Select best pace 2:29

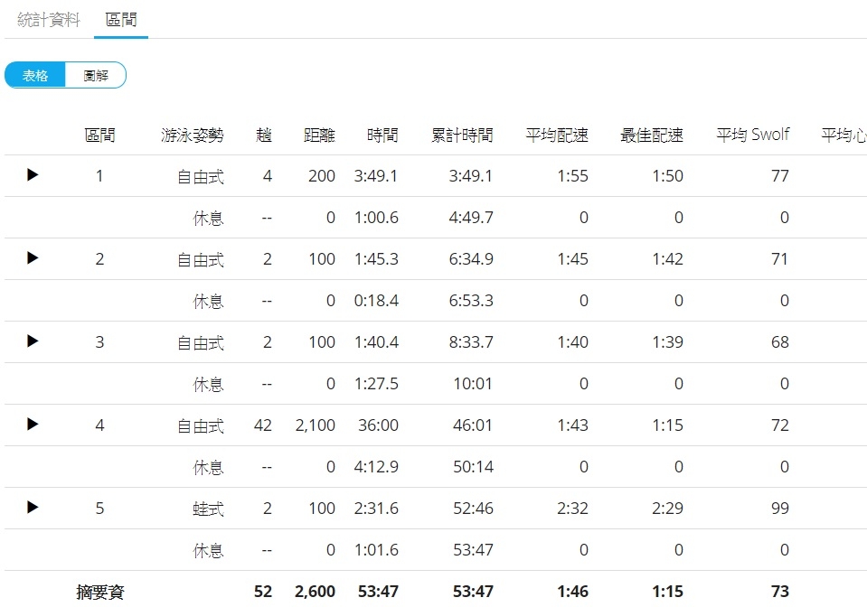[x=668, y=509]
